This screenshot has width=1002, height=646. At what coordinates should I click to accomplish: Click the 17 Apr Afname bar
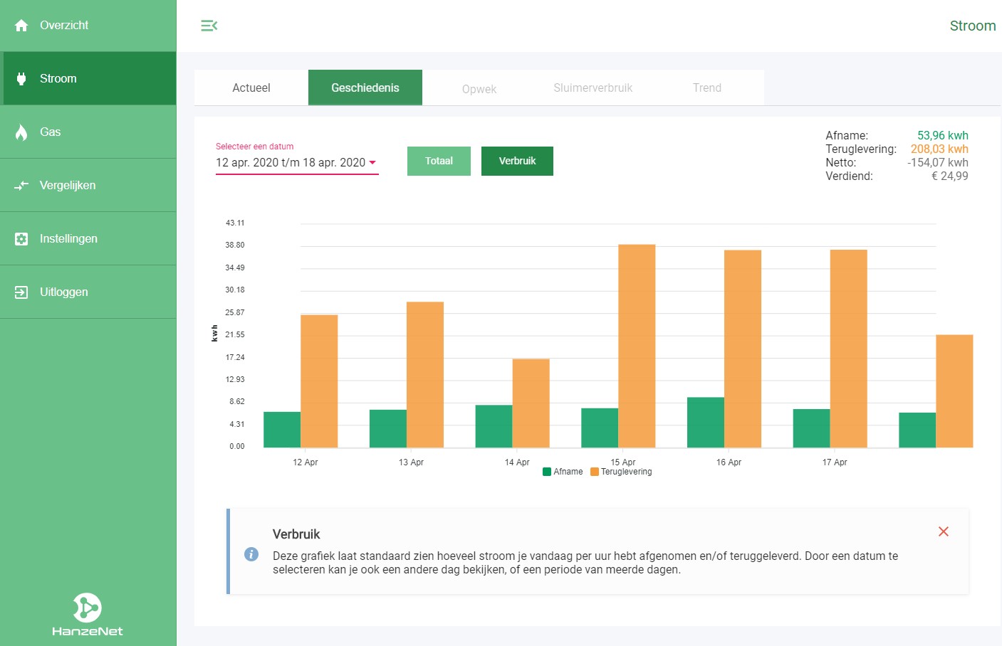pyautogui.click(x=812, y=428)
